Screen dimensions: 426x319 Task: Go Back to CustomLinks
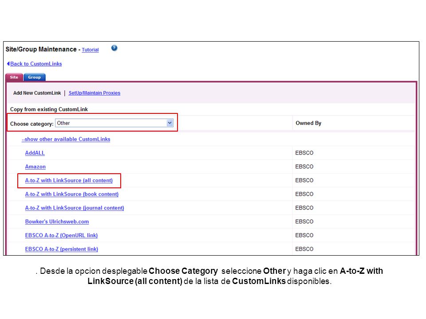point(36,64)
